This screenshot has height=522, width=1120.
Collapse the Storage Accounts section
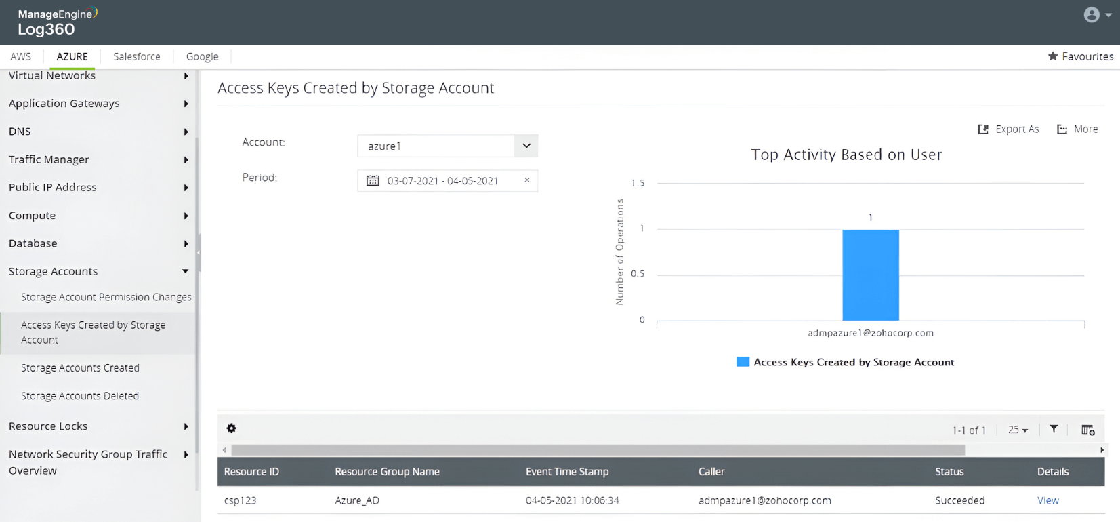(185, 271)
